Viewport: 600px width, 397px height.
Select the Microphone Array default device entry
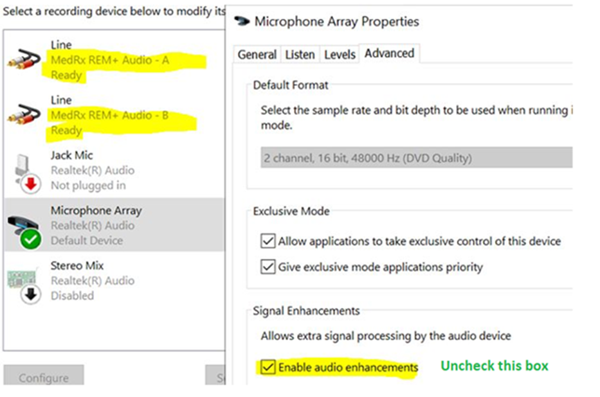point(116,225)
